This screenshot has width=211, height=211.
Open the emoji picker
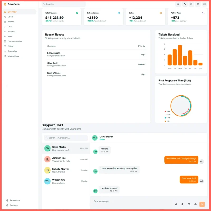click(196, 204)
